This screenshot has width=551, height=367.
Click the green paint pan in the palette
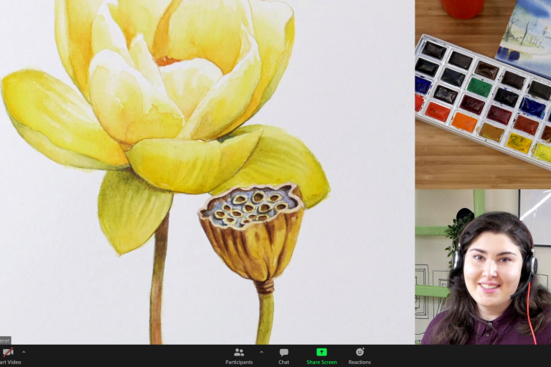479,87
